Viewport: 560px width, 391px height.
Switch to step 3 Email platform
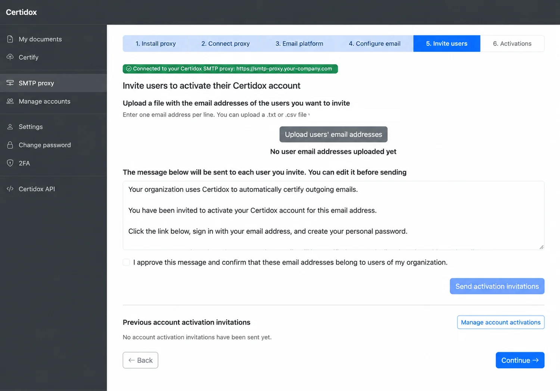click(x=299, y=43)
